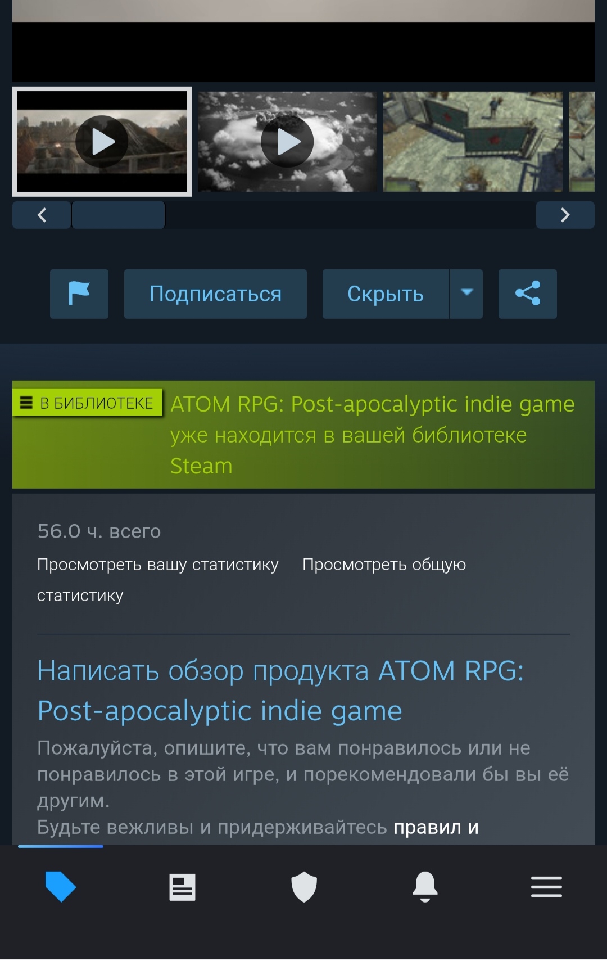Viewport: 607px width, 970px height.
Task: Click the flag report icon button
Action: (x=79, y=294)
